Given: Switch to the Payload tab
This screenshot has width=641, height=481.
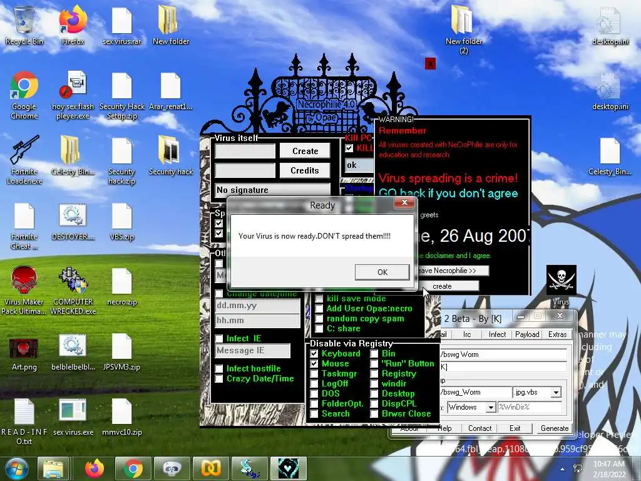Looking at the screenshot, I should click(x=527, y=334).
